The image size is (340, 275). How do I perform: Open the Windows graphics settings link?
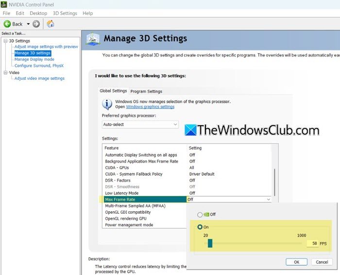pos(150,107)
